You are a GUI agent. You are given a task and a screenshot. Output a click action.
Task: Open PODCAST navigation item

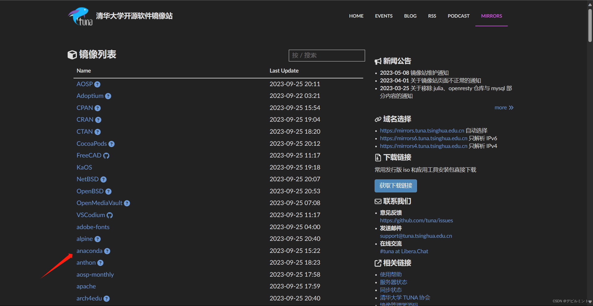[459, 16]
